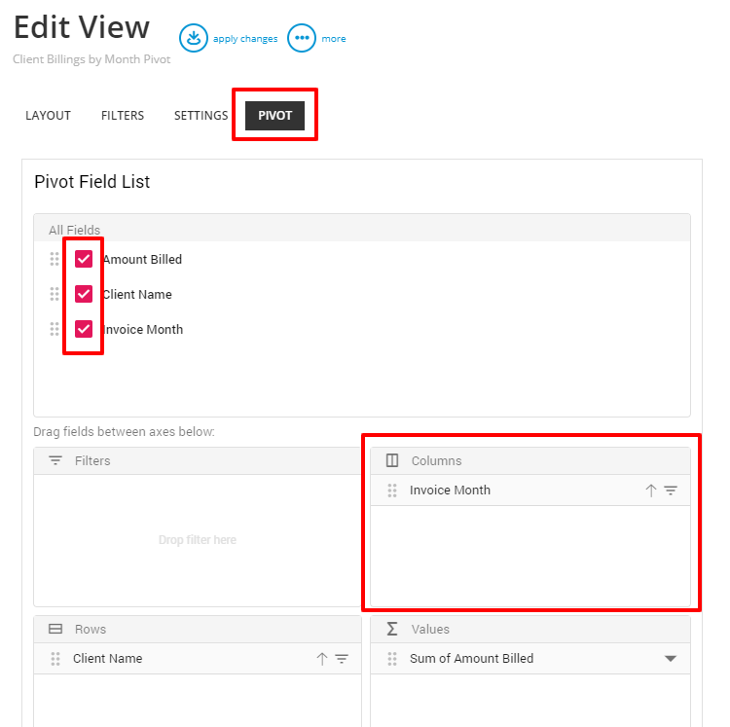Uncheck the Amount Billed checkbox

pos(84,259)
